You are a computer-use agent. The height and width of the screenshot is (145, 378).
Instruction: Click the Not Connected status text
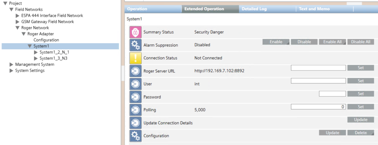tap(208, 58)
